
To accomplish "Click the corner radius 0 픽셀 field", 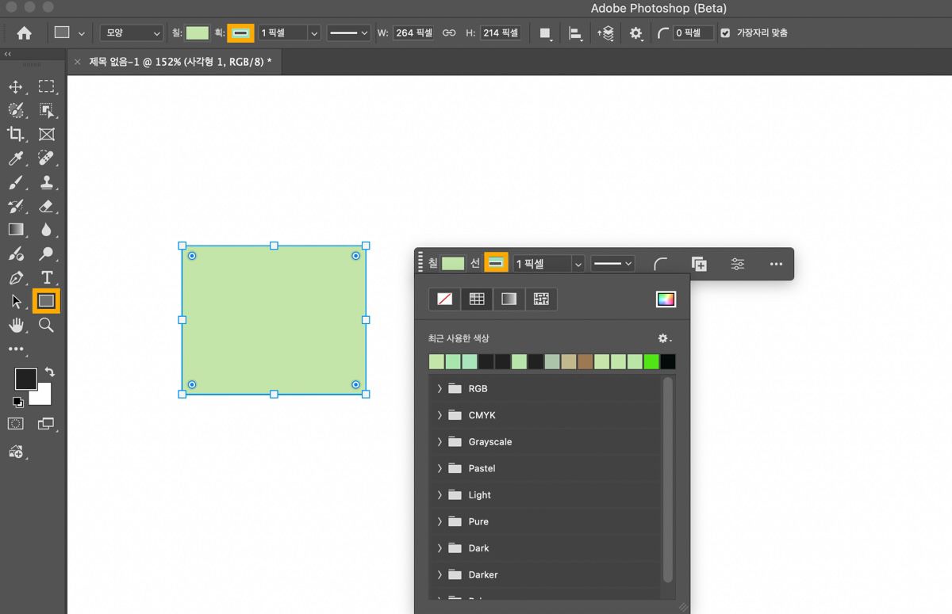I will coord(693,33).
